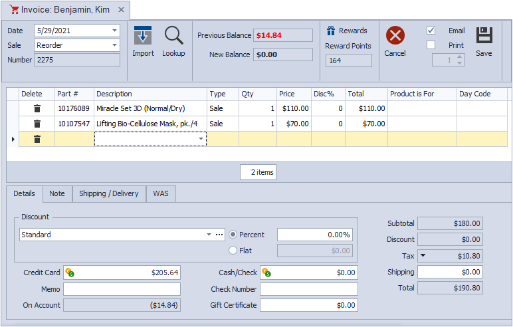
Task: Click the Gift Certificate amount field
Action: (x=309, y=305)
